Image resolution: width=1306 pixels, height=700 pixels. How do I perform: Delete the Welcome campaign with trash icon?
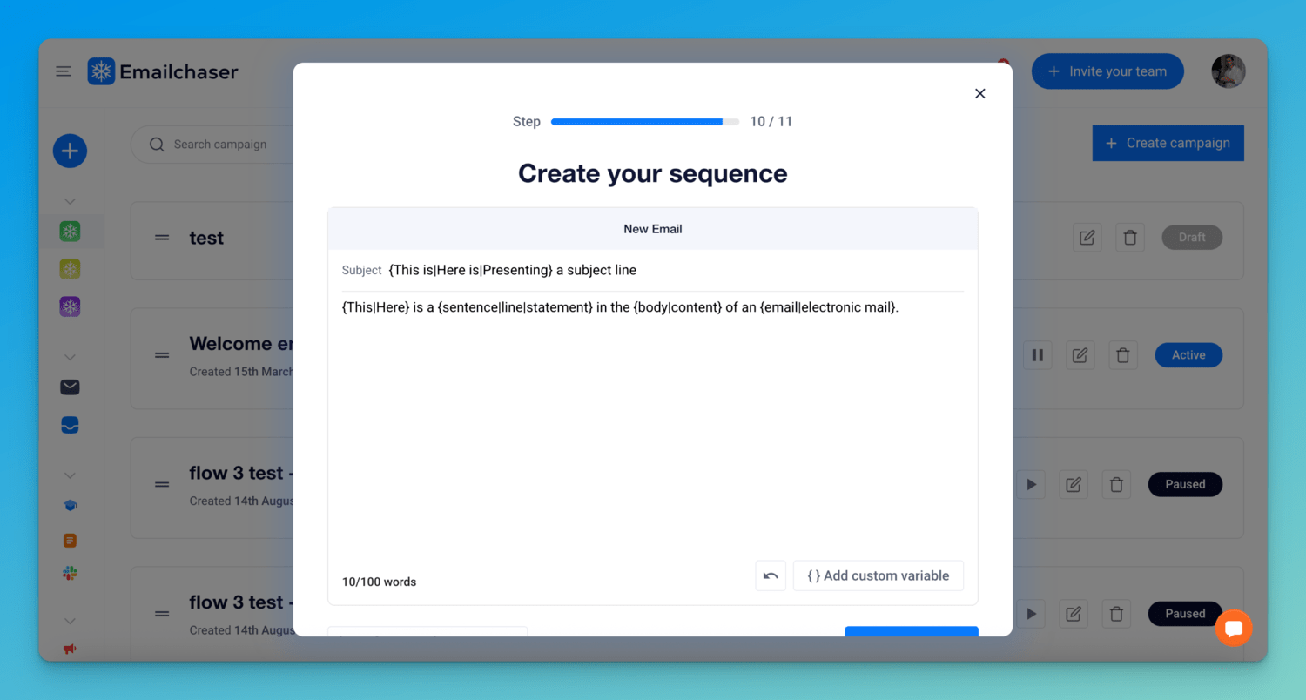click(x=1123, y=355)
